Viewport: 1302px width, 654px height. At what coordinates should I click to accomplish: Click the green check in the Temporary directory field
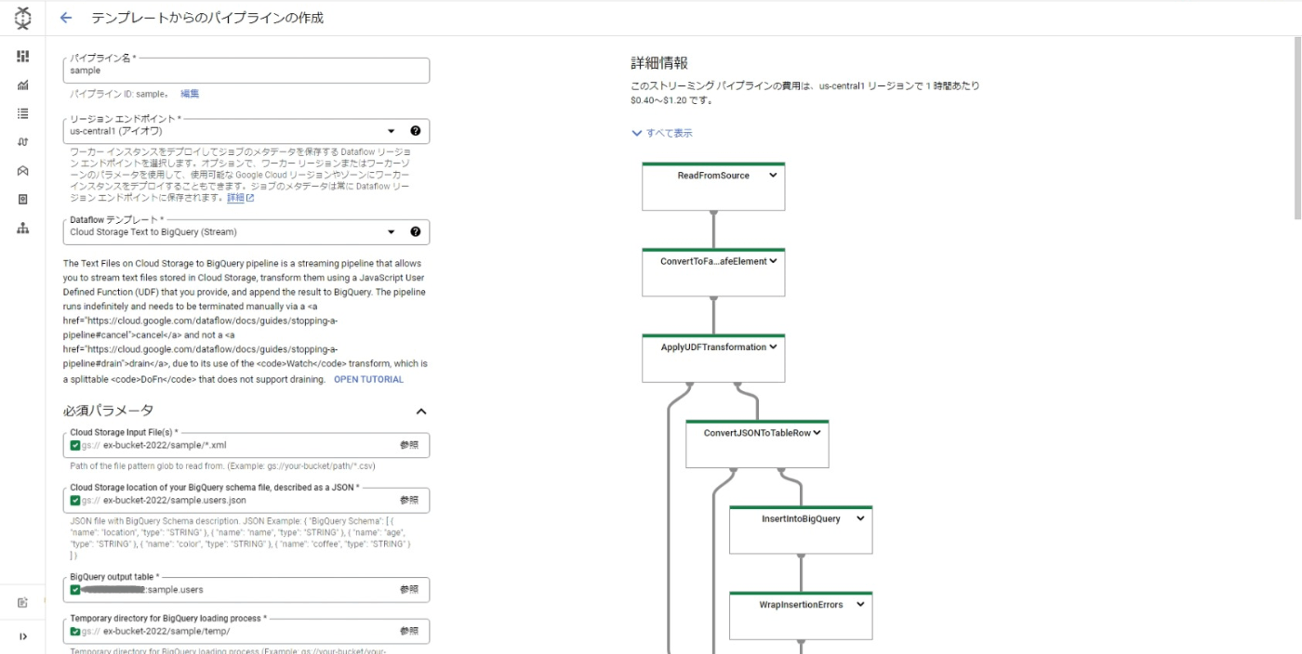click(x=75, y=631)
